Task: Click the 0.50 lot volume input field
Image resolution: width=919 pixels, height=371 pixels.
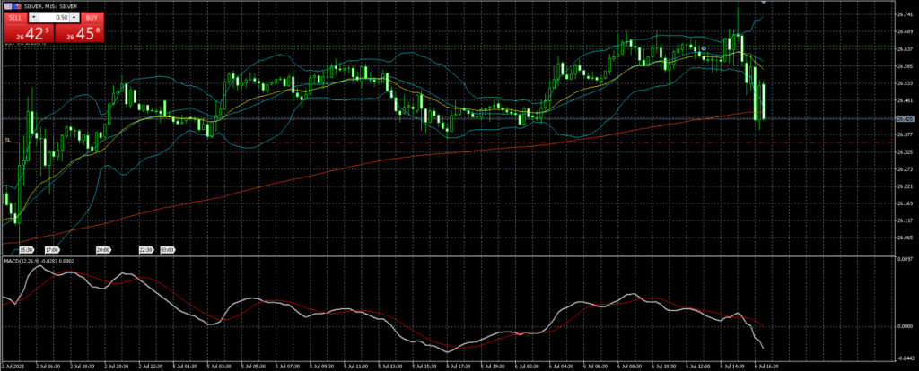Action: [x=54, y=17]
